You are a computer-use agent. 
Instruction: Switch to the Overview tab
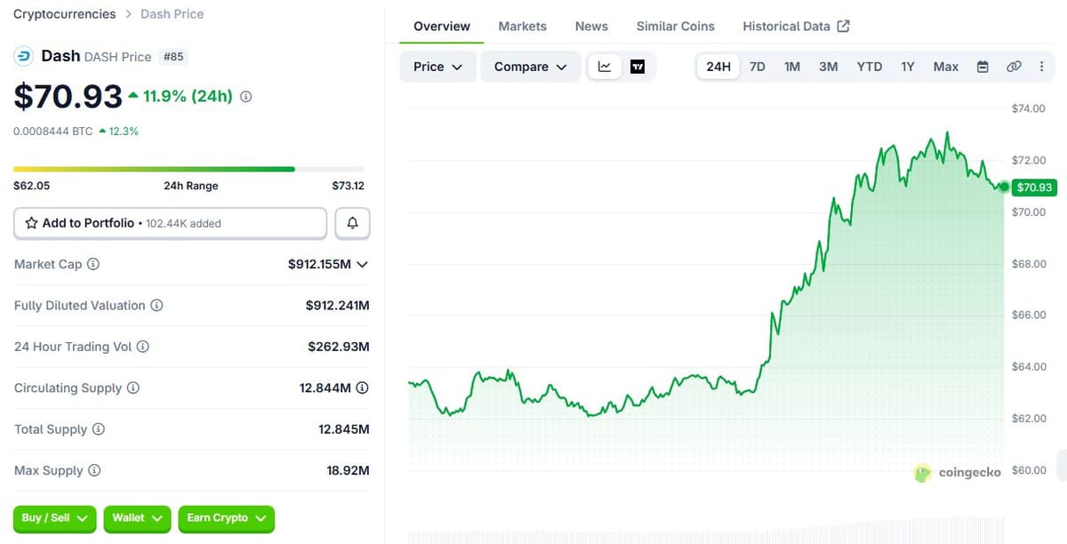[x=442, y=26]
